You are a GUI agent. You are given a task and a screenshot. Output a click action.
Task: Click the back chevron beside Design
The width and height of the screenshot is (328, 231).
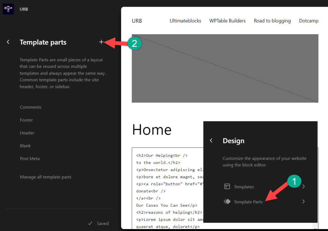coord(211,141)
